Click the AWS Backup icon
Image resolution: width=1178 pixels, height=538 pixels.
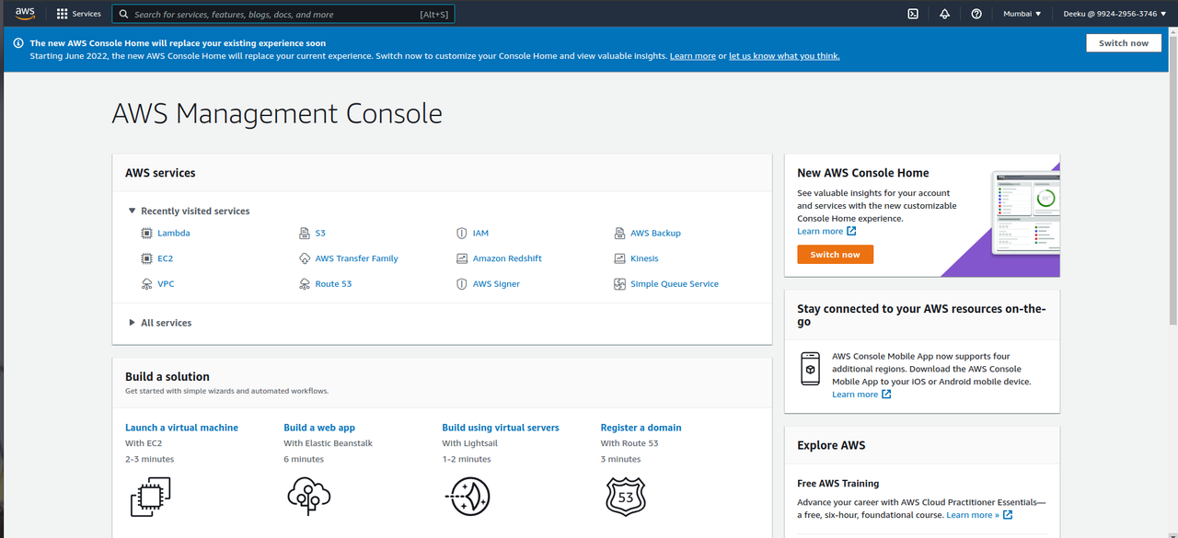click(620, 233)
